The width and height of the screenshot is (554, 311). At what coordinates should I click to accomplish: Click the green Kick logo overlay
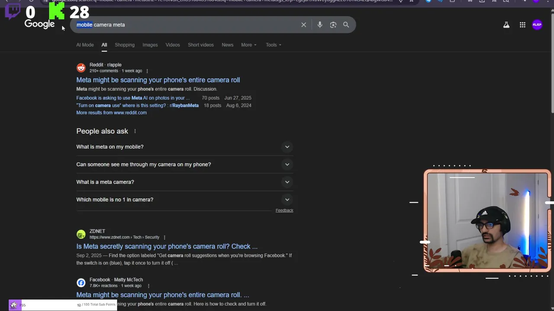[x=57, y=11]
